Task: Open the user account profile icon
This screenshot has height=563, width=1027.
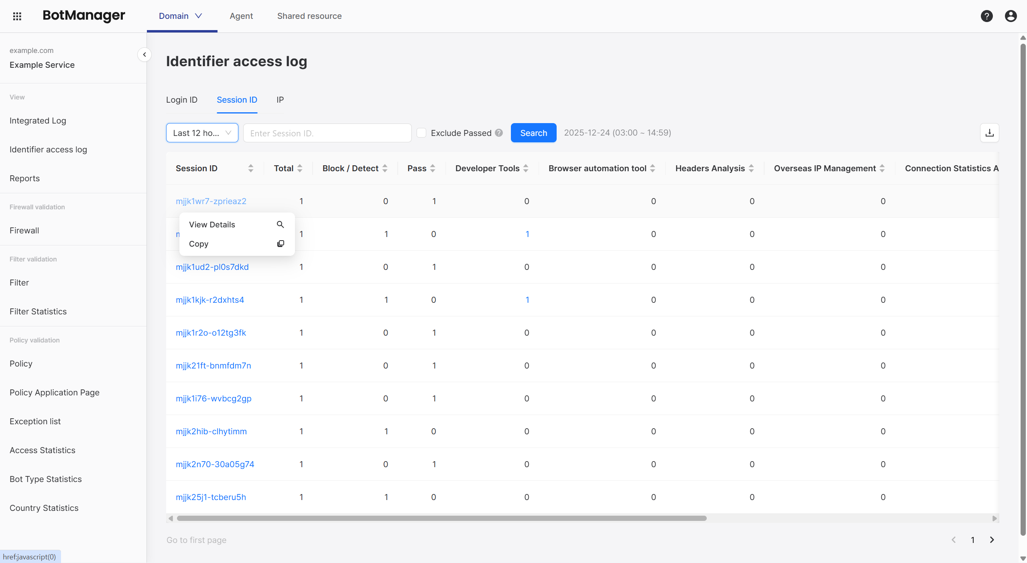Action: (1011, 16)
